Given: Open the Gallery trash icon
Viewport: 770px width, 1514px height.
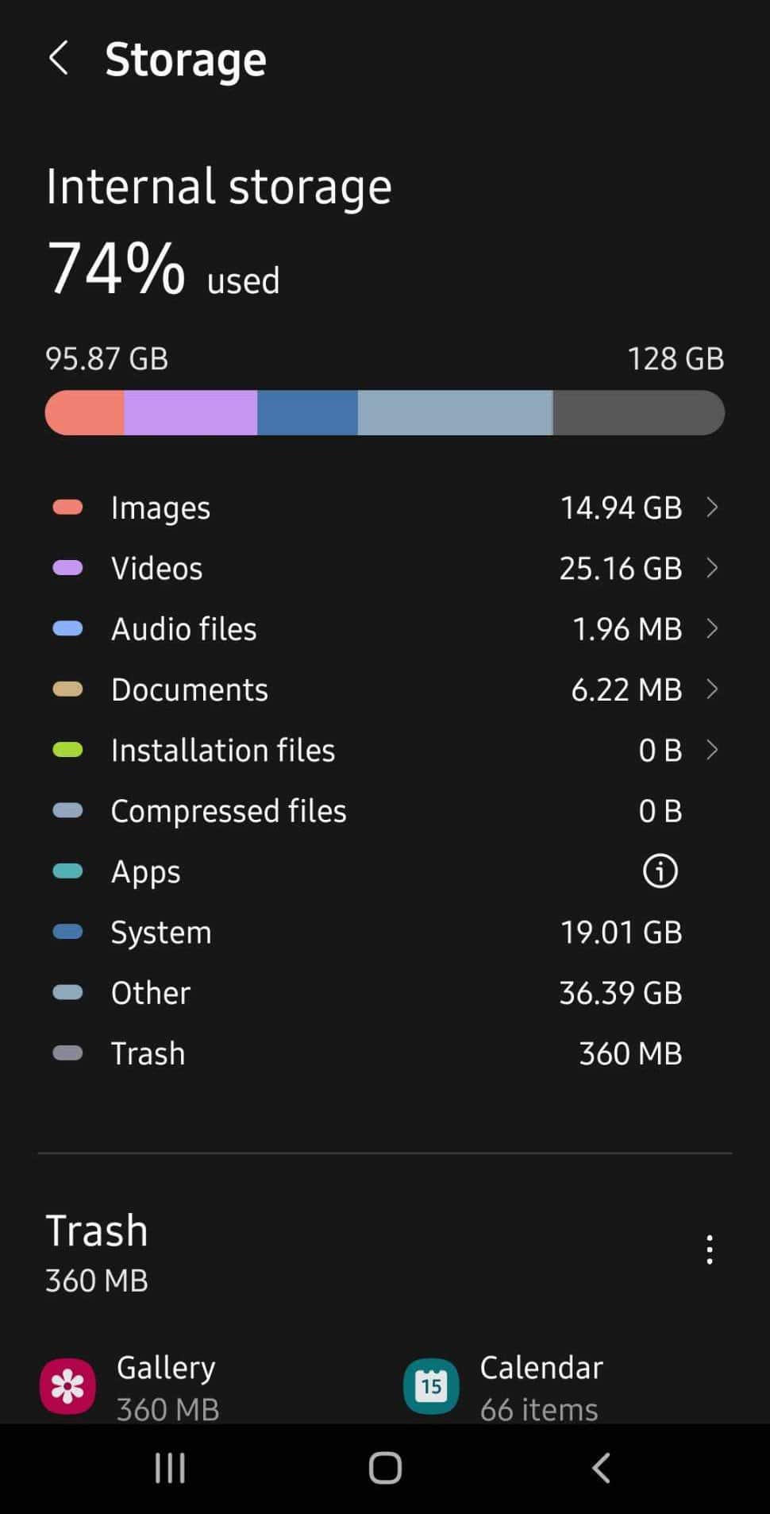Looking at the screenshot, I should point(67,1385).
